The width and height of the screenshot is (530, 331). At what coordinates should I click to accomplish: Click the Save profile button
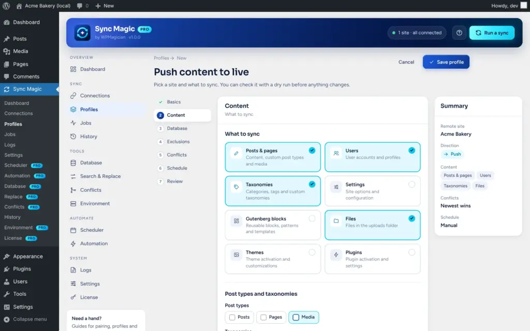tap(446, 62)
